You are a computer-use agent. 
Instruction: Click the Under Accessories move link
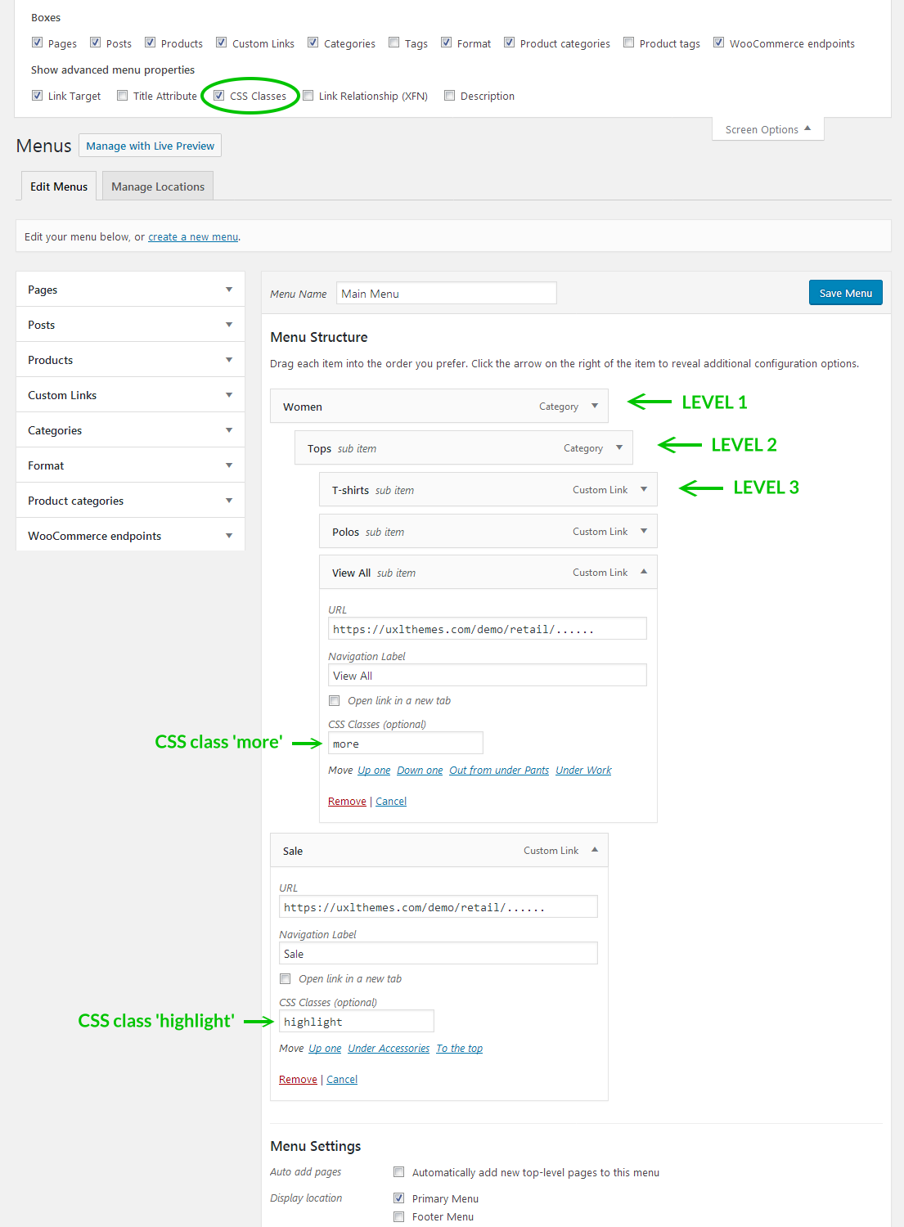click(389, 1049)
